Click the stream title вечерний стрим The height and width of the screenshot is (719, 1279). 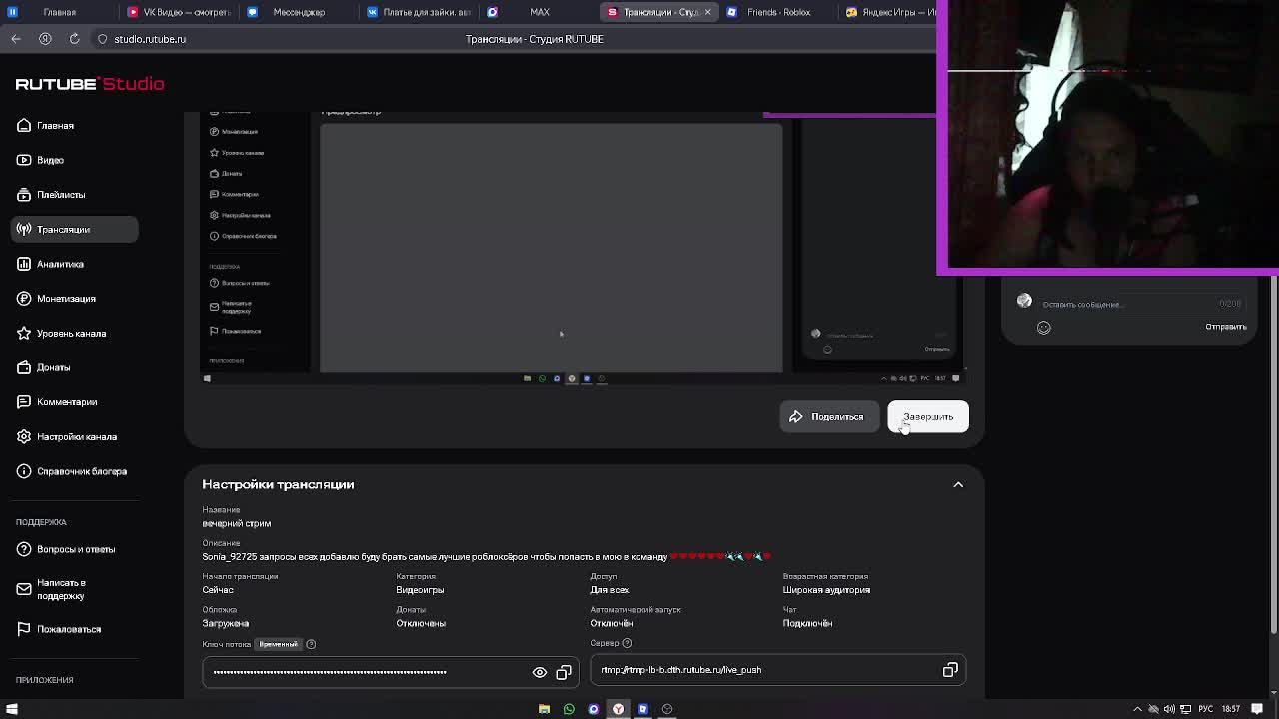pyautogui.click(x=237, y=523)
